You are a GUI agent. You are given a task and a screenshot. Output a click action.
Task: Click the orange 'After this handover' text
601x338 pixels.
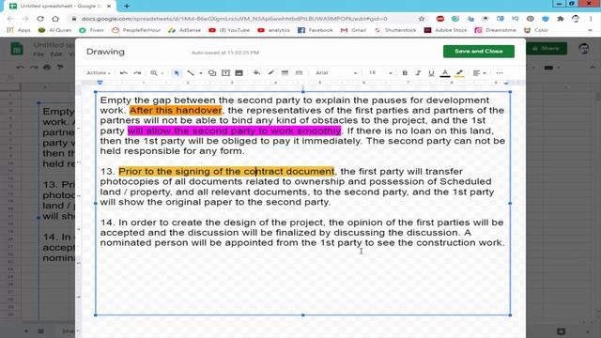pos(176,111)
